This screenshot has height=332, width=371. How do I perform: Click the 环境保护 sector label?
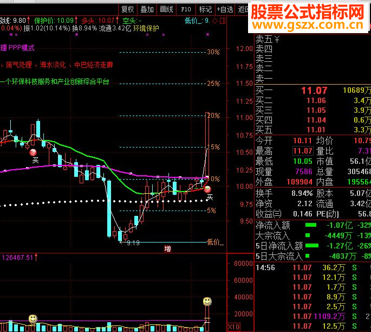(x=146, y=28)
